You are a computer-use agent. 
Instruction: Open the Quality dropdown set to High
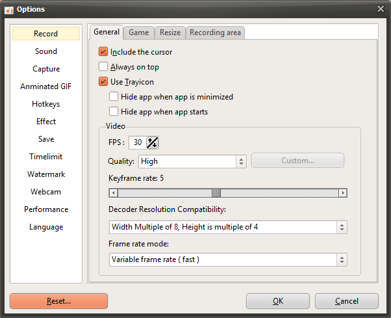192,161
